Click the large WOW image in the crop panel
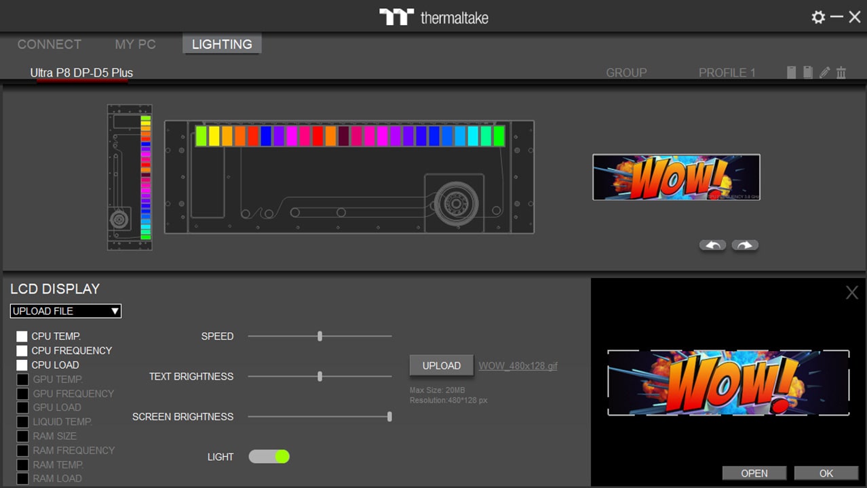 (728, 382)
